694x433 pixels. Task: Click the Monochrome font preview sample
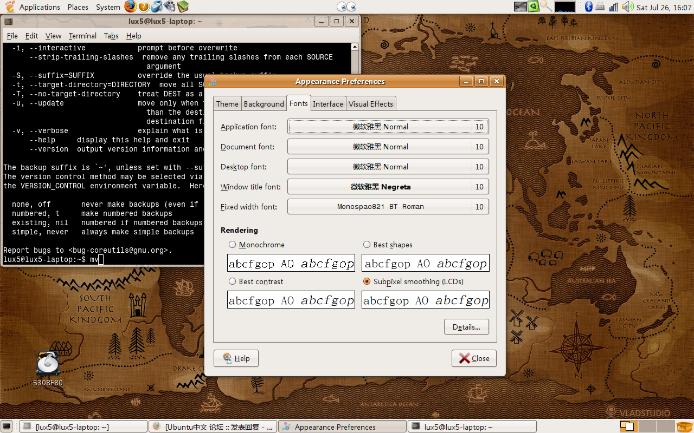[x=291, y=263]
